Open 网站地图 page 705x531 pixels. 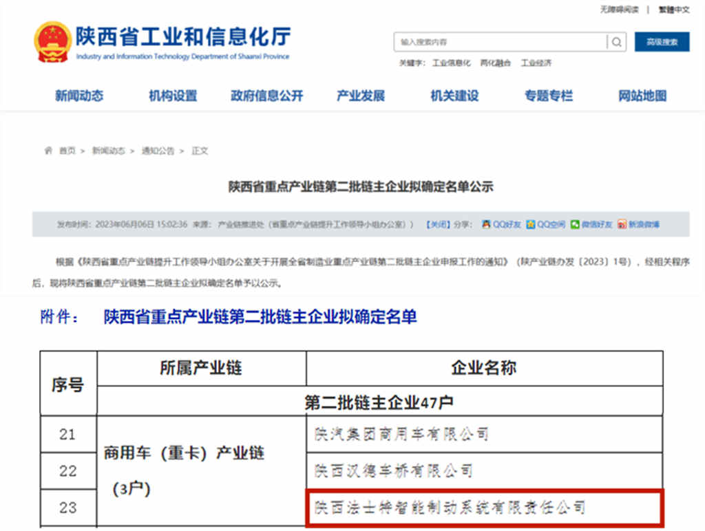[642, 96]
